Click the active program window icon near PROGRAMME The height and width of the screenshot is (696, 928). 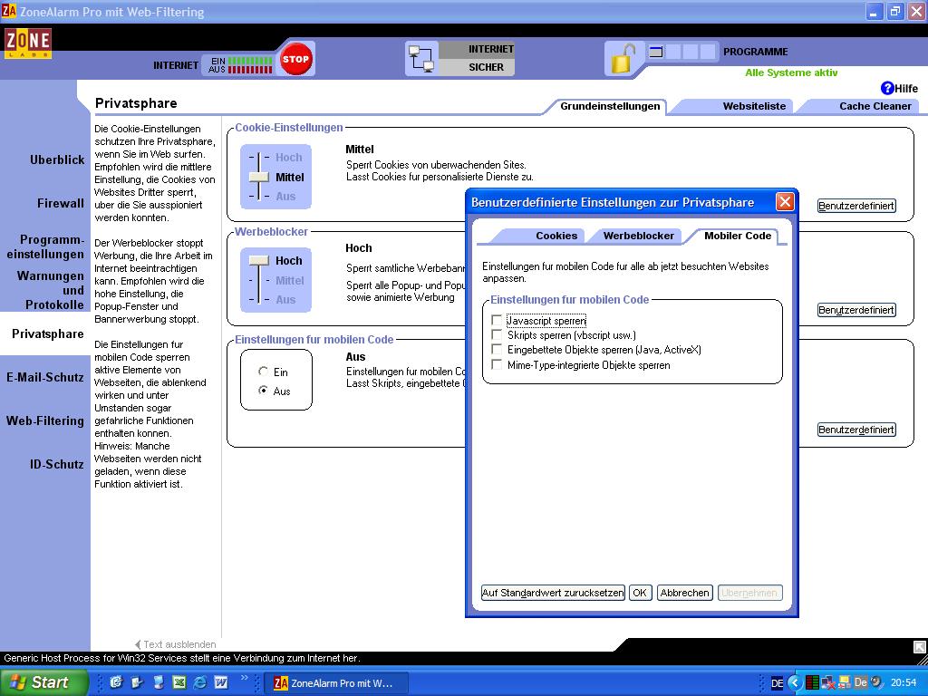tap(656, 52)
